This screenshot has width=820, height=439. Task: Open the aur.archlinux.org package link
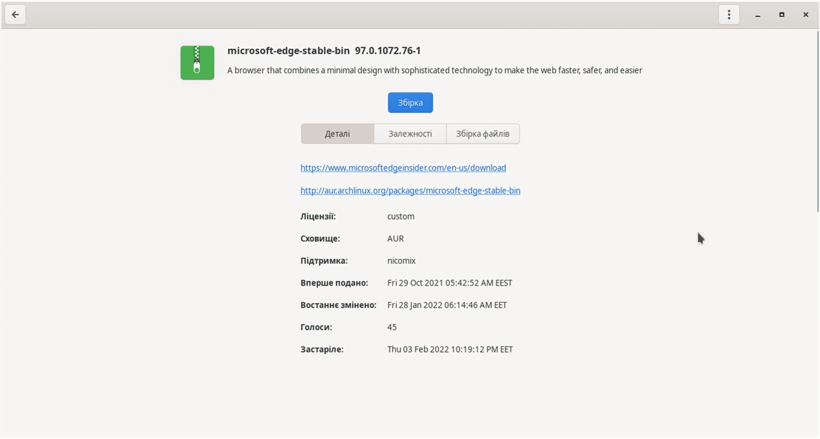tap(410, 190)
